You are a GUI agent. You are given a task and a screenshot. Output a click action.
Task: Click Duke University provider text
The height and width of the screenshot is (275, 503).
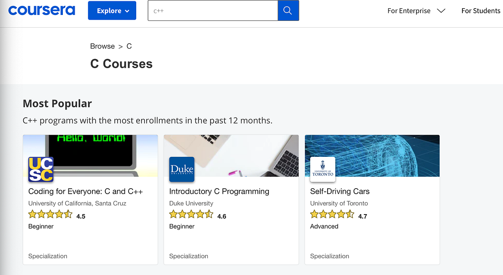click(x=191, y=203)
